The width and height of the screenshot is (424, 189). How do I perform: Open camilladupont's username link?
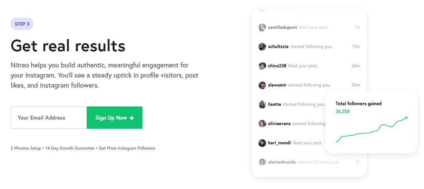tap(282, 27)
